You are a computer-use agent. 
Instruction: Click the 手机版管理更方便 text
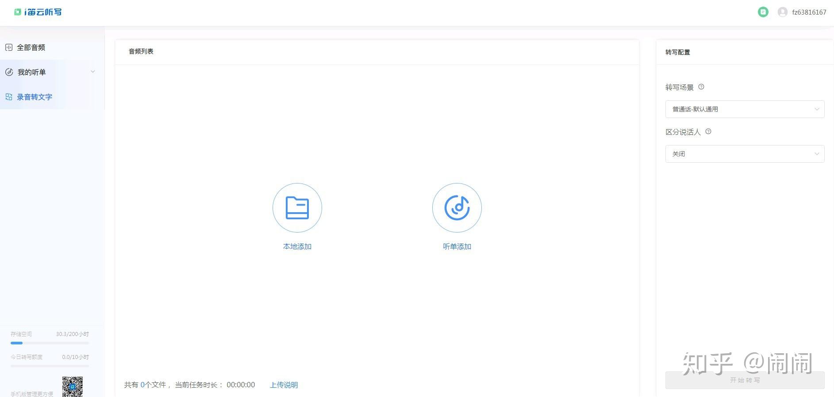pyautogui.click(x=32, y=394)
